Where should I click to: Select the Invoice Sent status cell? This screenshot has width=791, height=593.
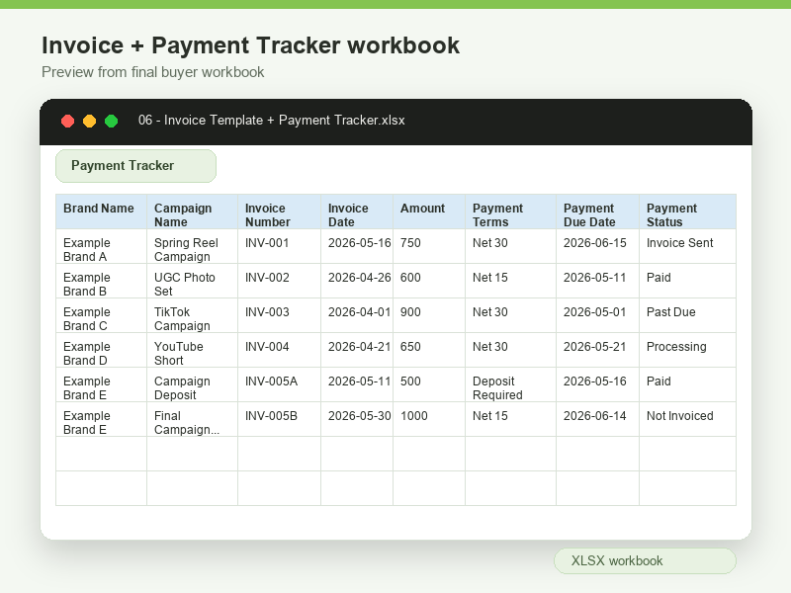[x=687, y=246]
